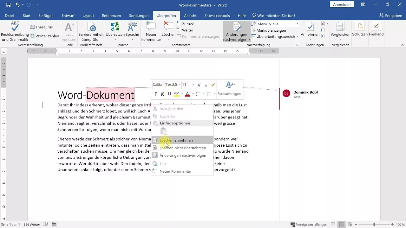Choose Löschen annehmen in the context menu
Screen dimensions: 406x228
[x=177, y=140]
